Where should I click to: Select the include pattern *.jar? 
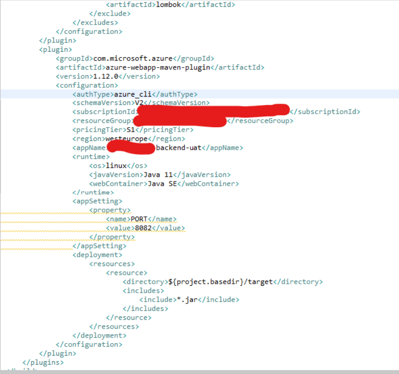click(186, 299)
